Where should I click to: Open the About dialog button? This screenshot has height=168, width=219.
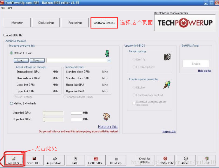(186, 160)
